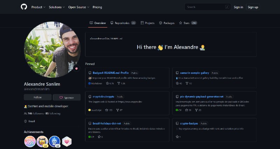The height and width of the screenshot is (149, 280).
Task: Click Alexandre's profile picture
Action: pos(52,49)
